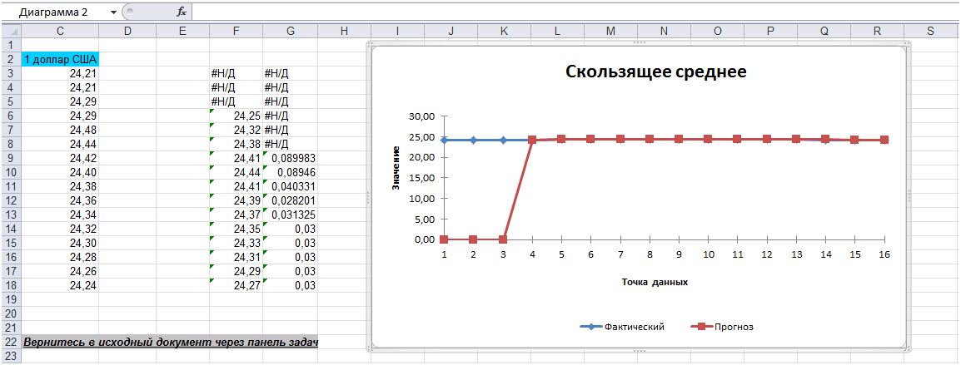
Task: Select cell C18 with value 24,24
Action: click(60, 285)
